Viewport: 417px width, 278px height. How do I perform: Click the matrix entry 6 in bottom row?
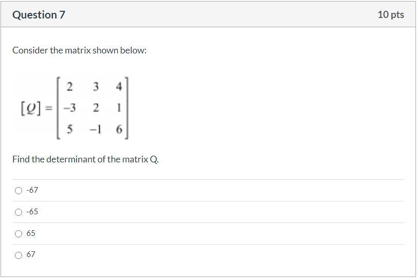point(119,129)
